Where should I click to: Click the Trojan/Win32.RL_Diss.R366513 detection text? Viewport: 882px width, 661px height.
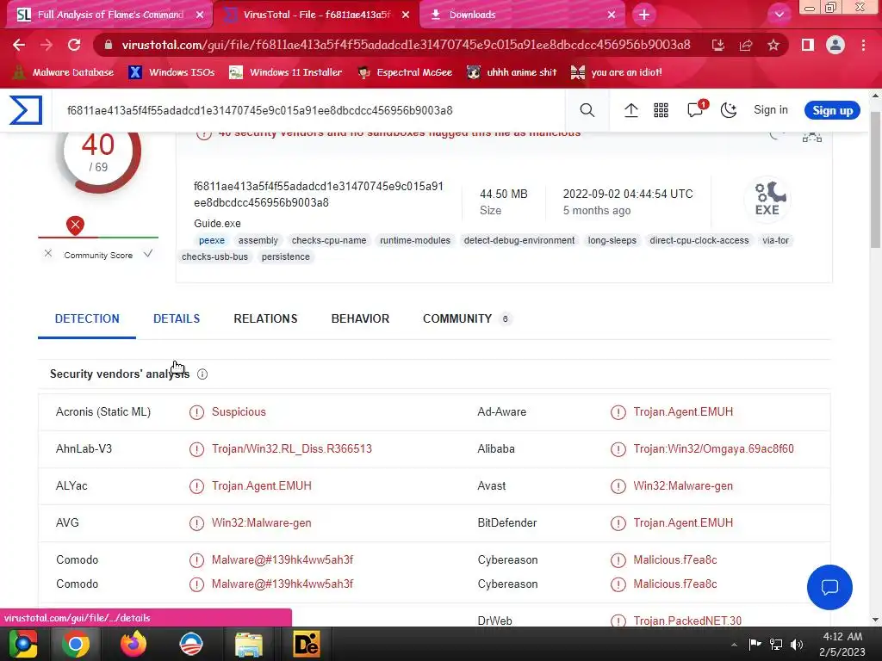[x=291, y=448]
